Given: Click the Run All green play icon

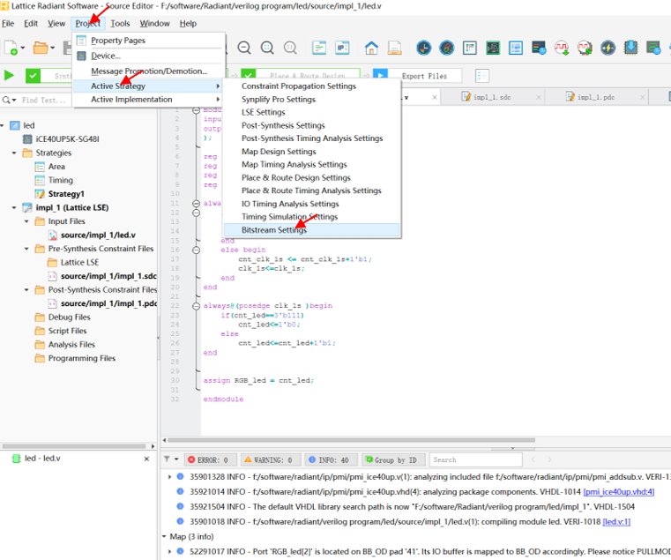Looking at the screenshot, I should (x=9, y=76).
